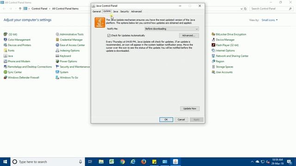Confirm with the OK button

pyautogui.click(x=166, y=119)
